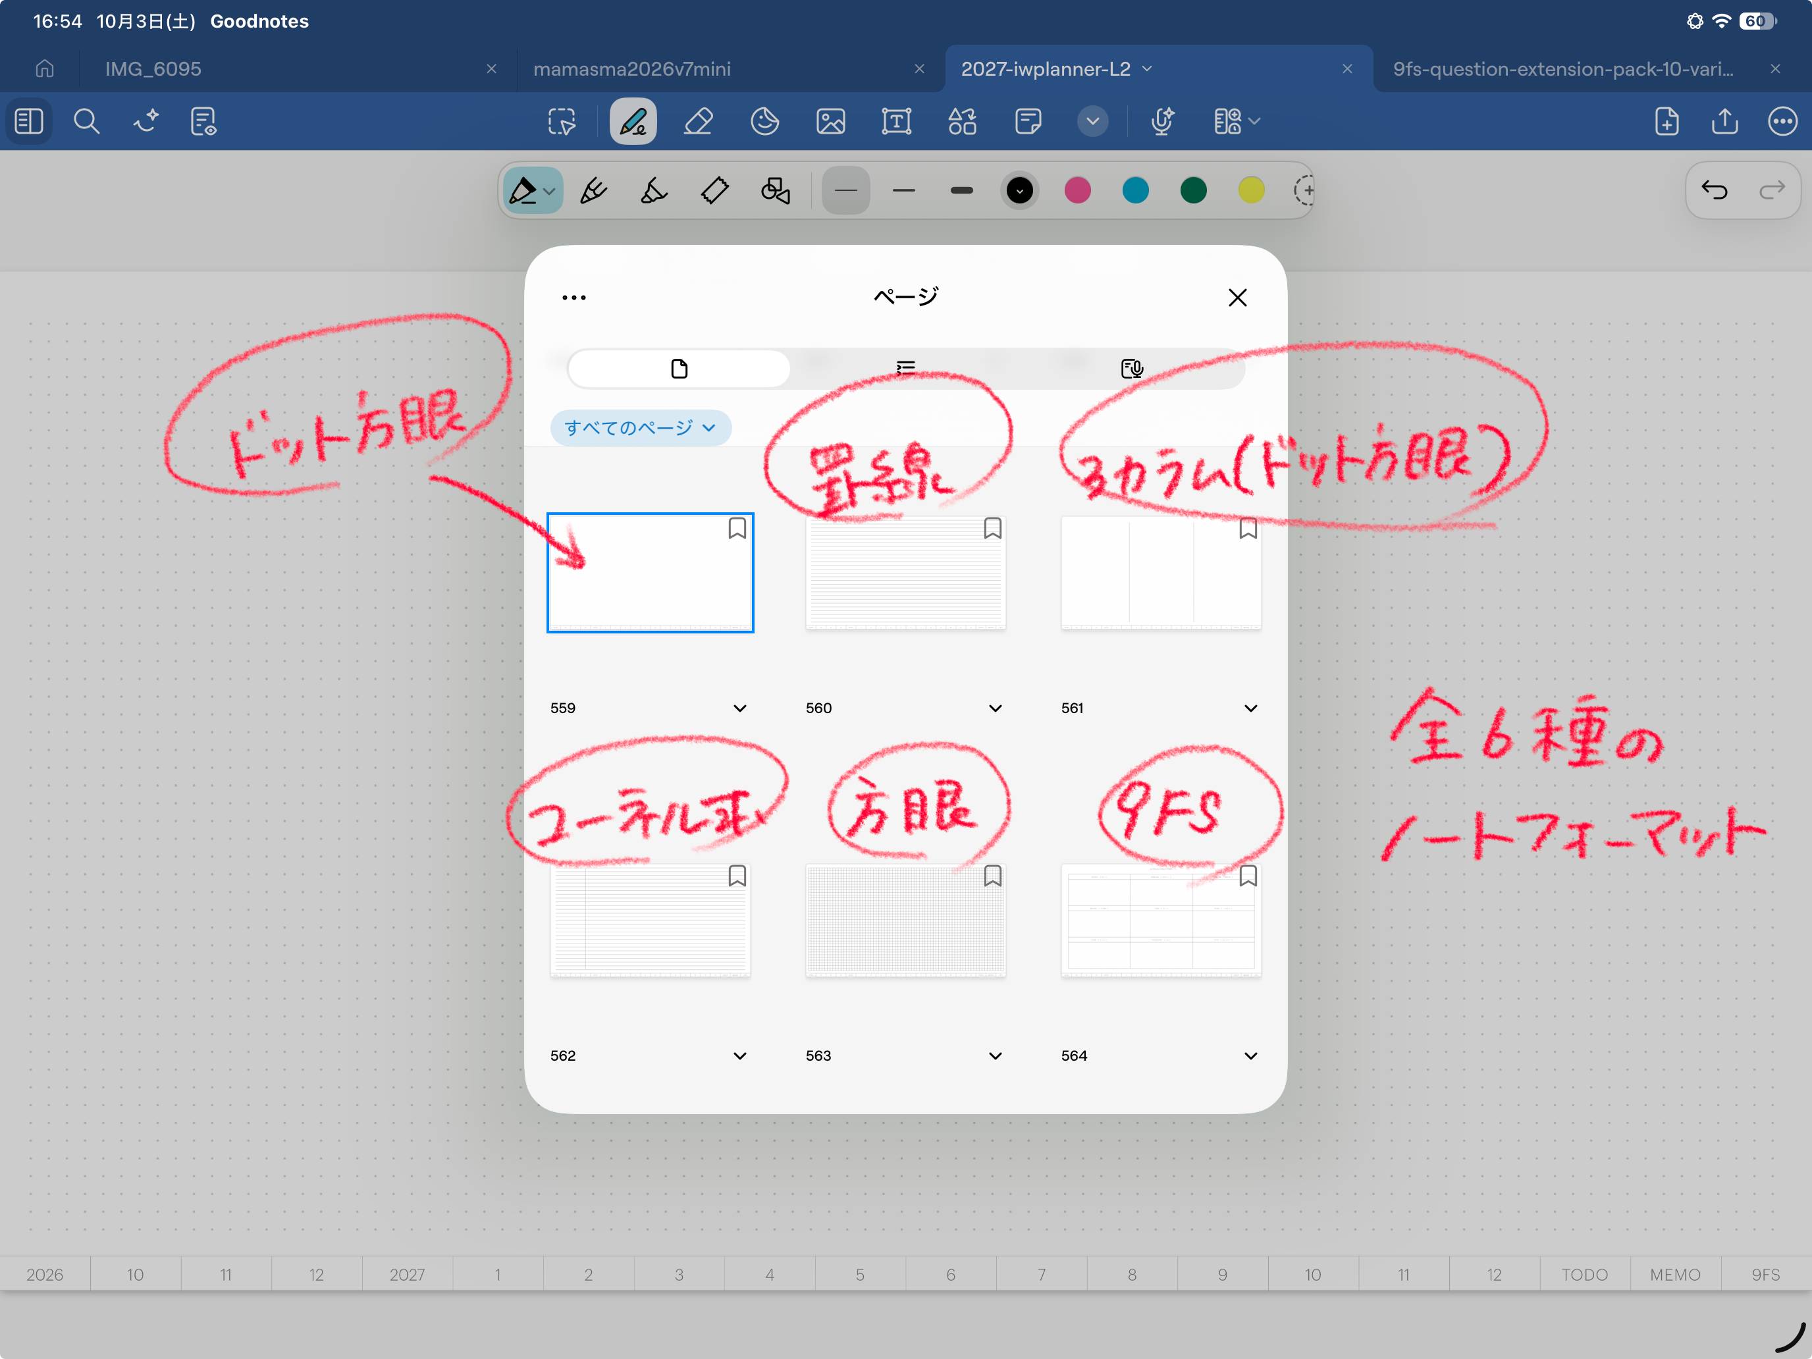Jump to the 9FS planner tab
This screenshot has width=1812, height=1359.
point(1765,1275)
